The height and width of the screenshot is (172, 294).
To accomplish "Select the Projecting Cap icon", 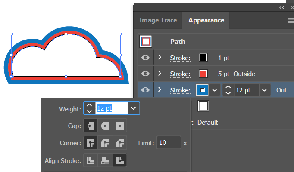I will click(x=120, y=126).
